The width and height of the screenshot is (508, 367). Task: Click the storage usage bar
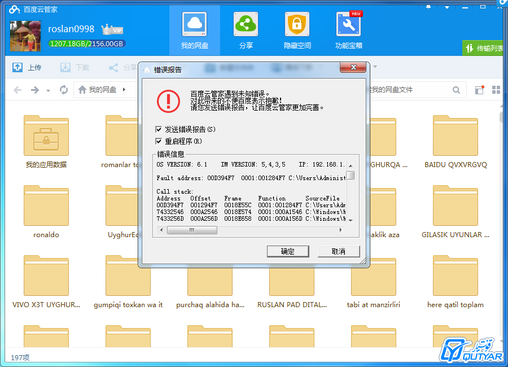[87, 44]
